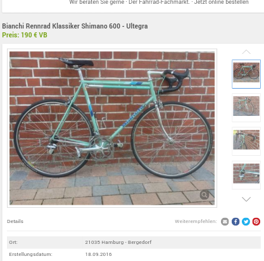Share listing on Facebook
This screenshot has width=264, height=261.
236,222
